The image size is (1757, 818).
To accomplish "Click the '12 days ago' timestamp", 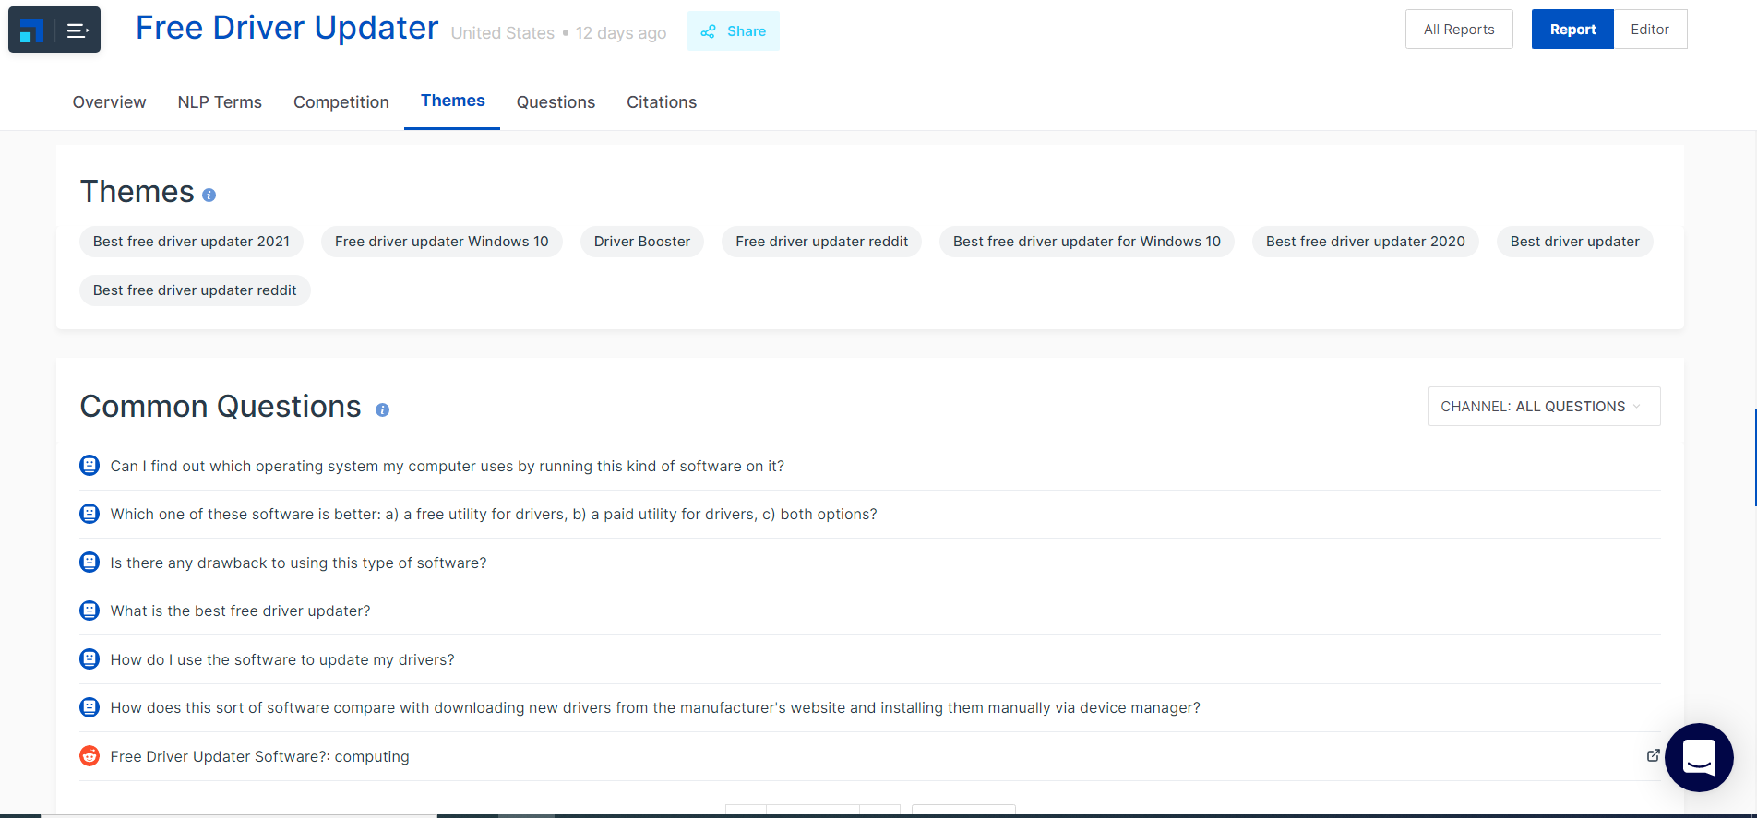I will (x=621, y=33).
